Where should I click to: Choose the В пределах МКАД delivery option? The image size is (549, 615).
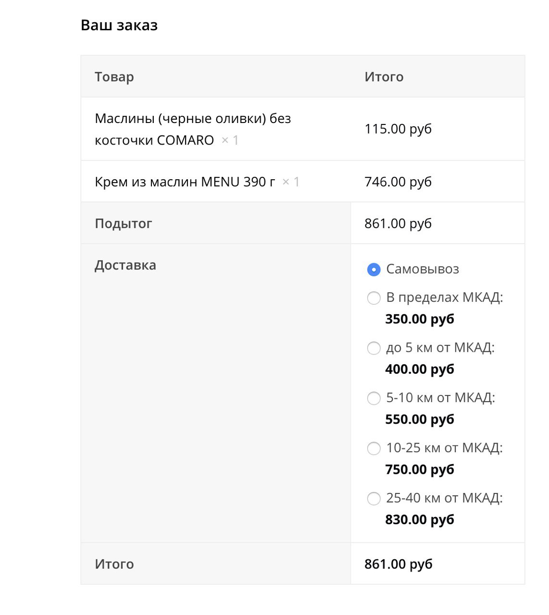[x=374, y=298]
